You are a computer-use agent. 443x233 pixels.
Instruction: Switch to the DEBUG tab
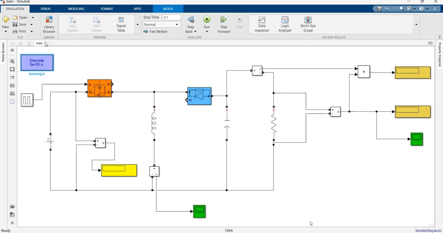coord(46,9)
